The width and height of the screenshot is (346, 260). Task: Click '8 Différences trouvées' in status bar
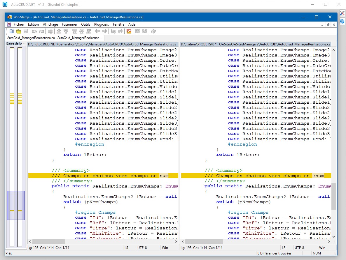[274, 253]
